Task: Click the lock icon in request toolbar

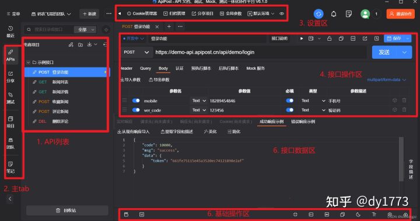Action: [x=329, y=39]
